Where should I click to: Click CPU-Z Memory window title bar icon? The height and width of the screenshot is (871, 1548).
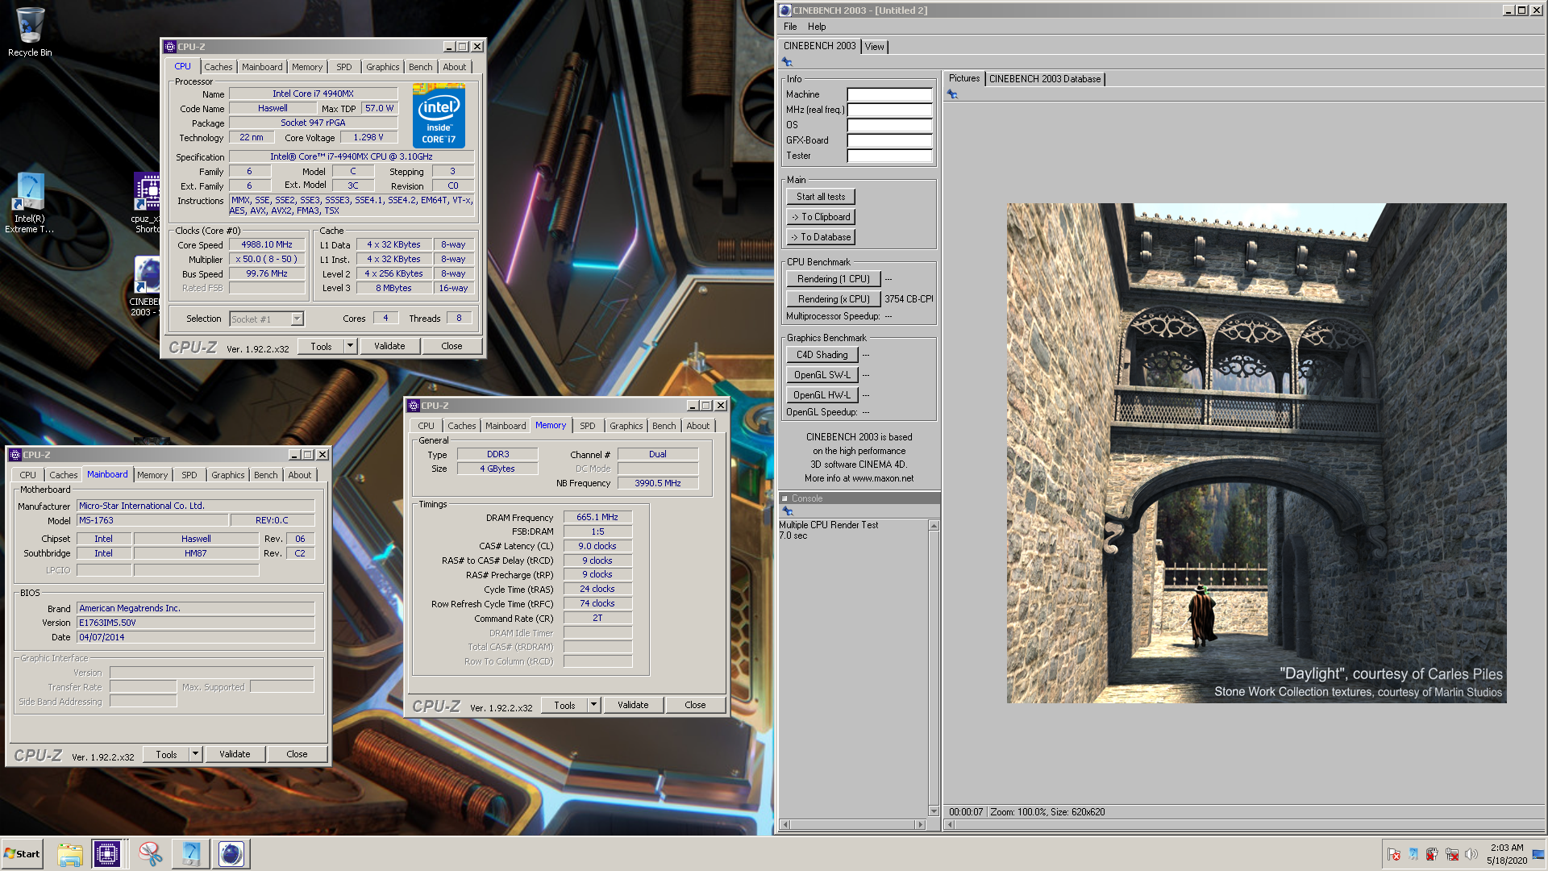414,406
